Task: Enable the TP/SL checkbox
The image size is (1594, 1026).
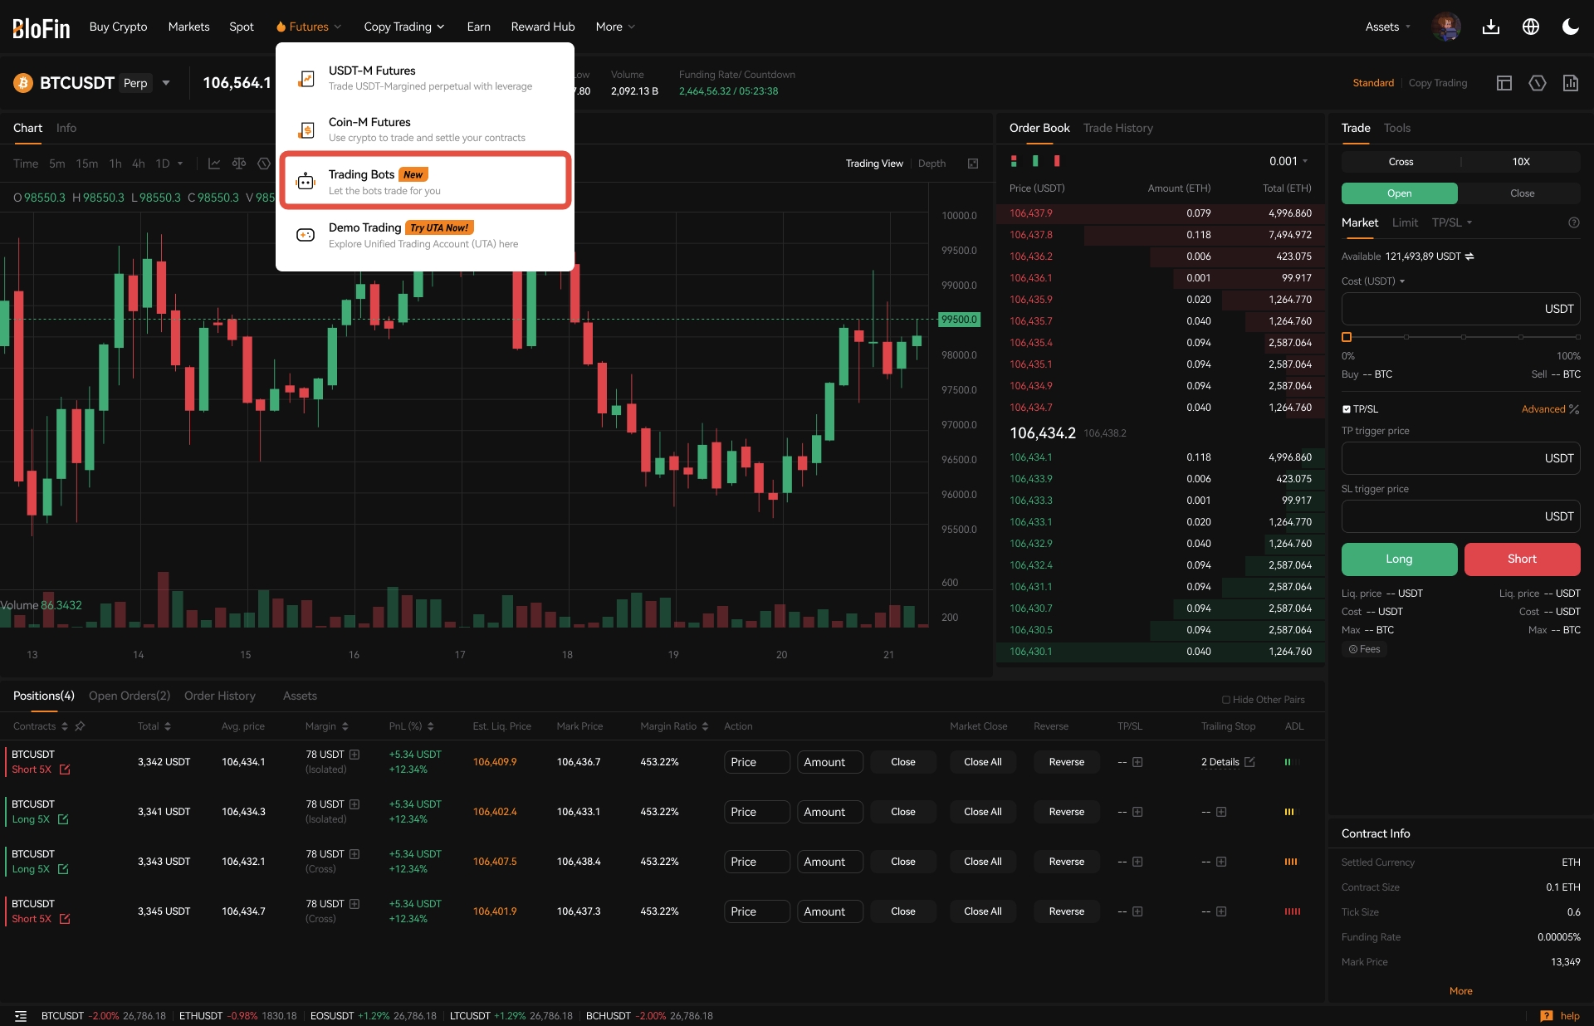Action: click(1346, 408)
